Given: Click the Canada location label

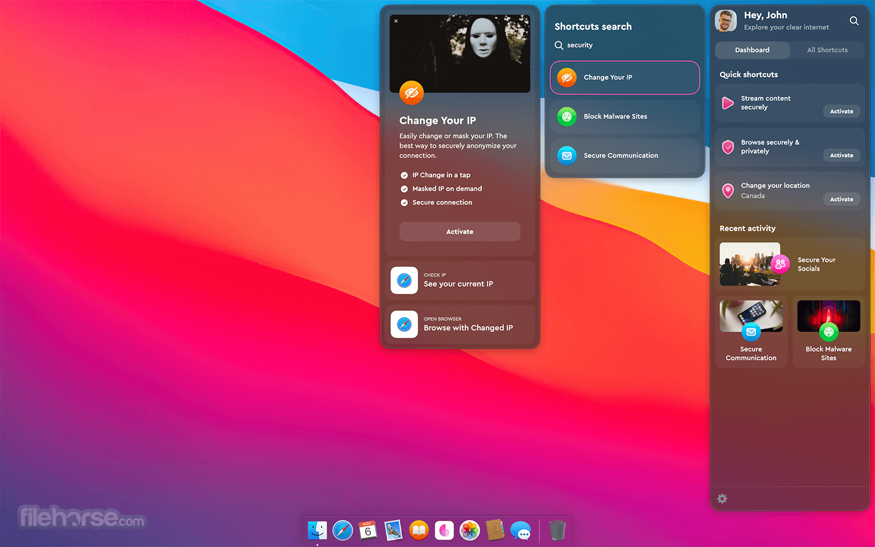Looking at the screenshot, I should coord(752,196).
